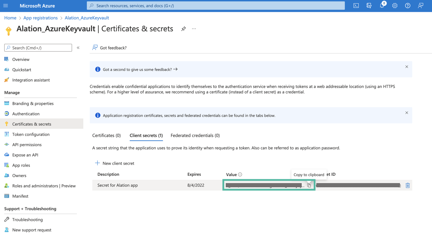
Task: Click the Token configuration bars icon
Action: pyautogui.click(x=7, y=134)
